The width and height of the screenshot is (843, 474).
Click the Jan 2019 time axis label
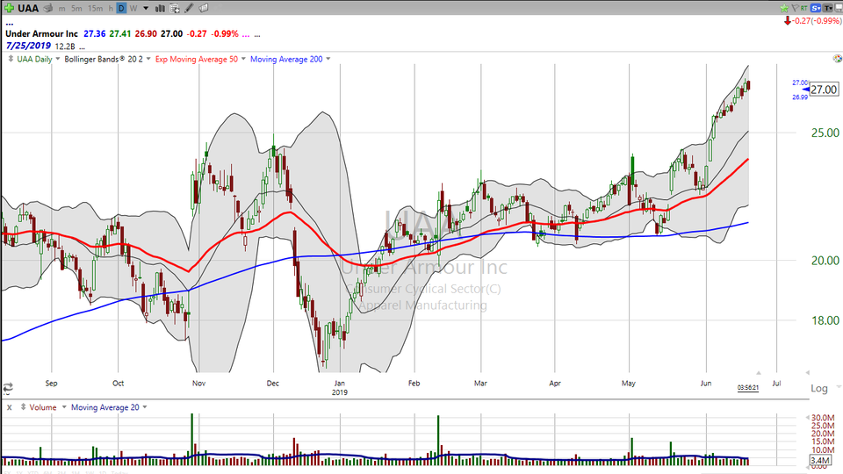point(339,387)
